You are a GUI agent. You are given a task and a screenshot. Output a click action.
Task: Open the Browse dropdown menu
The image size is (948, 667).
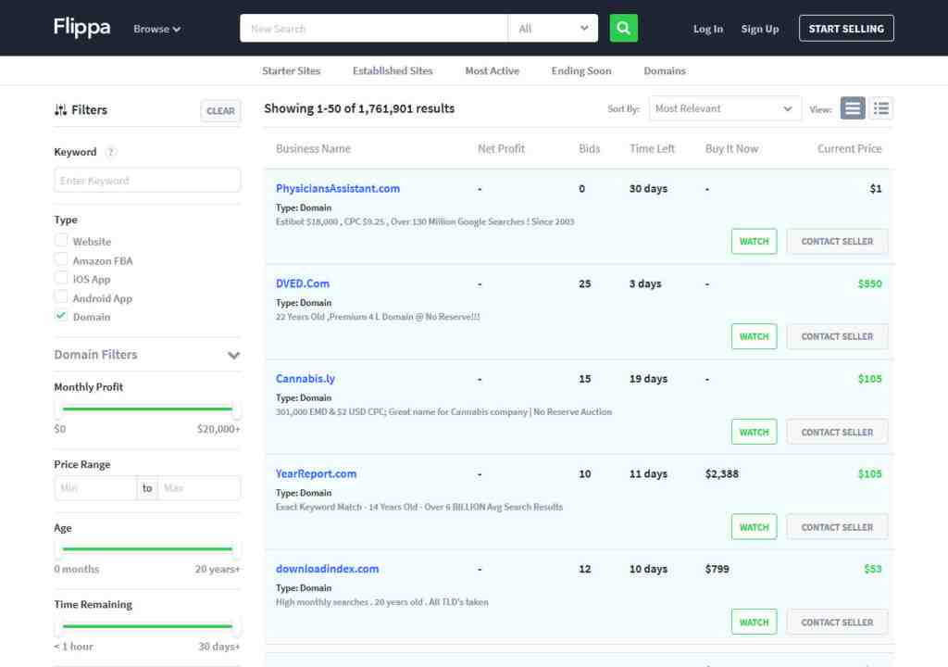pos(156,29)
